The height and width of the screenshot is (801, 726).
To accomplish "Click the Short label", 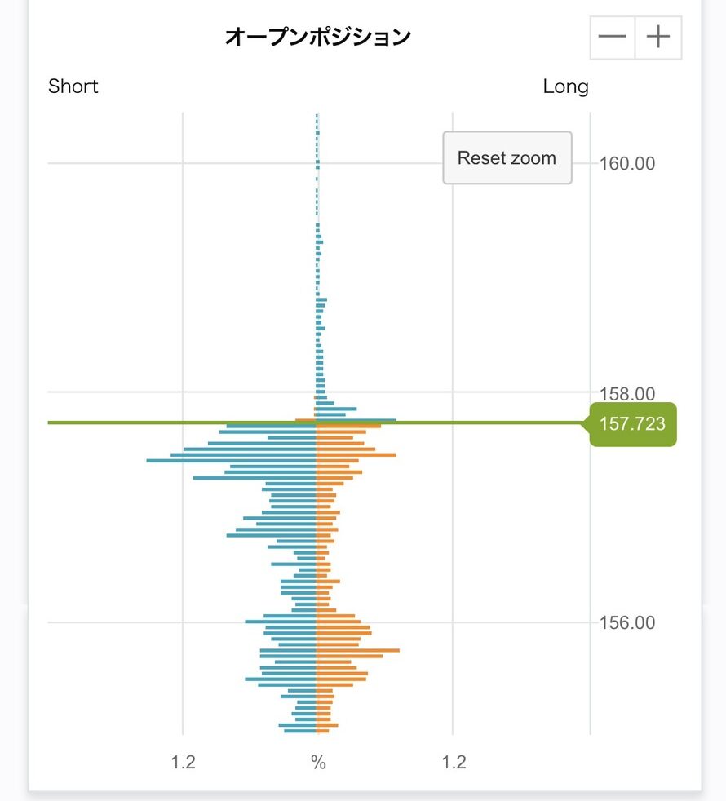I will 73,86.
